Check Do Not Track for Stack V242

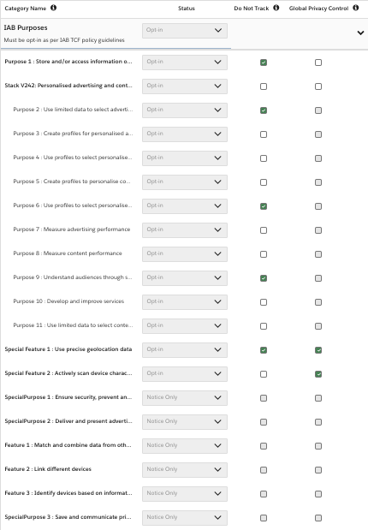264,86
